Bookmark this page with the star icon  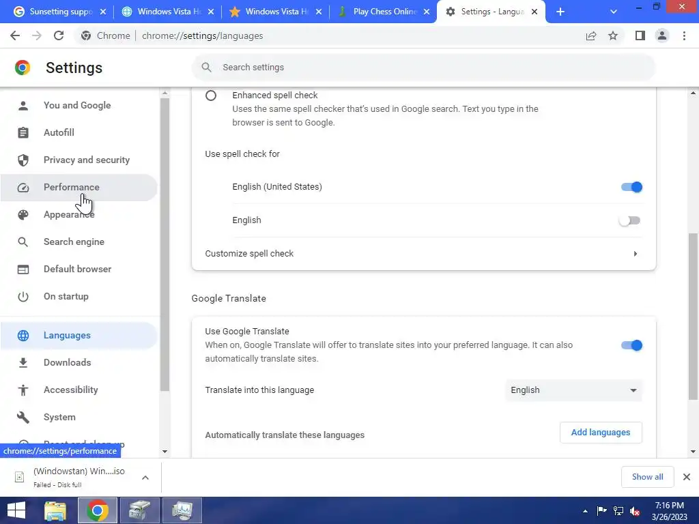(x=613, y=35)
